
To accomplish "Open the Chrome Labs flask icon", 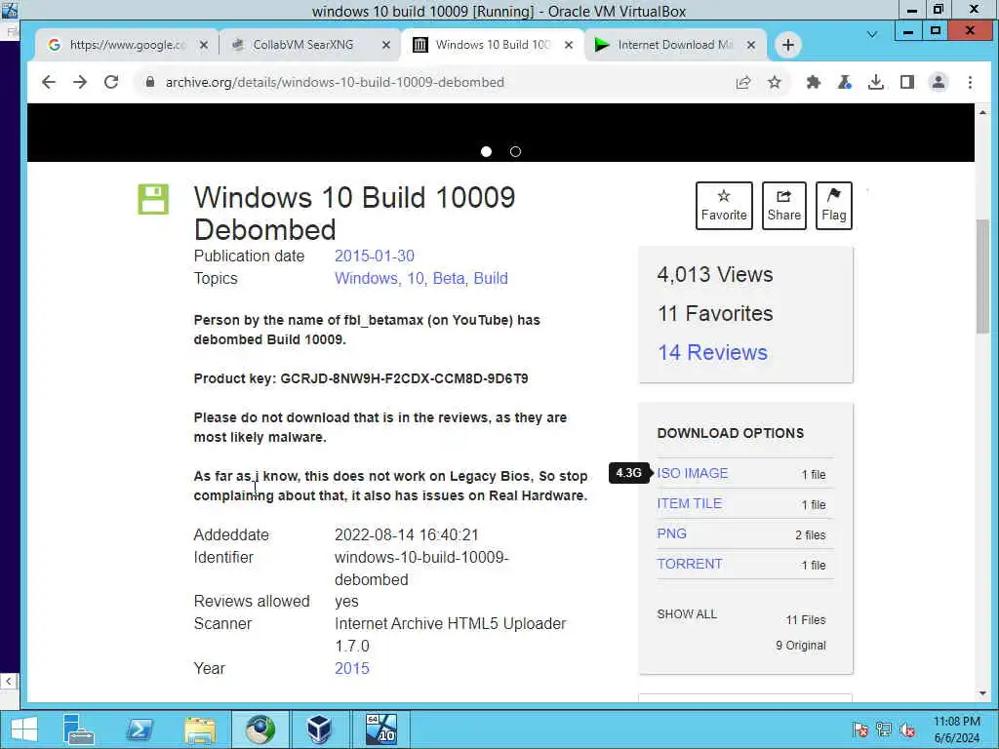I will [x=844, y=82].
